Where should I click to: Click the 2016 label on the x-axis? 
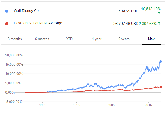point(148,105)
